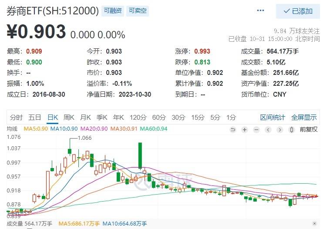
Task: Click the 区间统计 link
Action: [273, 117]
